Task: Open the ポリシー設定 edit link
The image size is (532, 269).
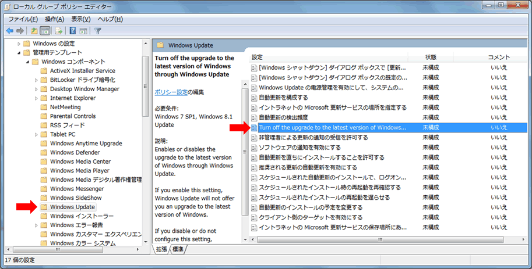Action: click(171, 92)
